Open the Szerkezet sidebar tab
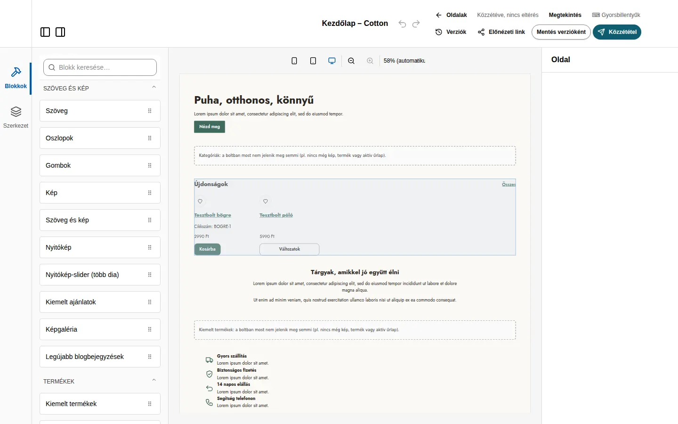This screenshot has height=424, width=678. pyautogui.click(x=16, y=118)
